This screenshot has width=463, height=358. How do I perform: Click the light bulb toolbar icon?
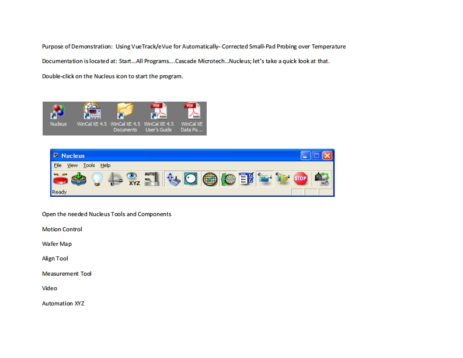coord(97,179)
